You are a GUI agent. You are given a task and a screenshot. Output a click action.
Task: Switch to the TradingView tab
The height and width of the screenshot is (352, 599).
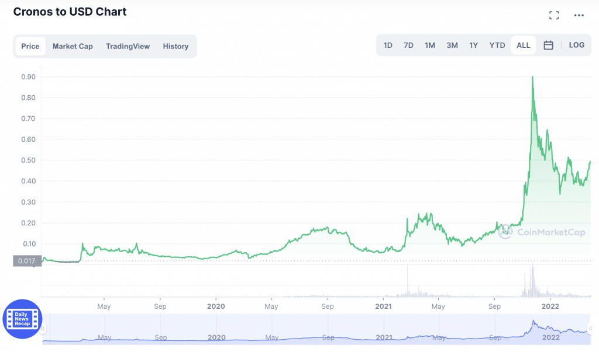[x=128, y=46]
